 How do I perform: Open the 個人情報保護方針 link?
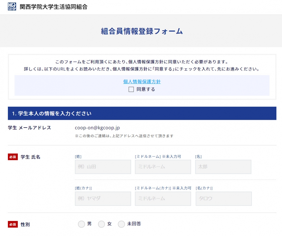[x=142, y=82]
